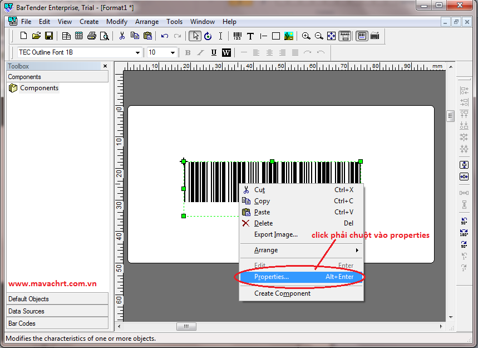Viewport: 478px width, 348px height.
Task: Open the View menu
Action: click(x=65, y=22)
